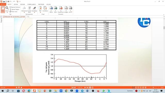Switch to the FORMULARIOS tab

pos(31,4)
